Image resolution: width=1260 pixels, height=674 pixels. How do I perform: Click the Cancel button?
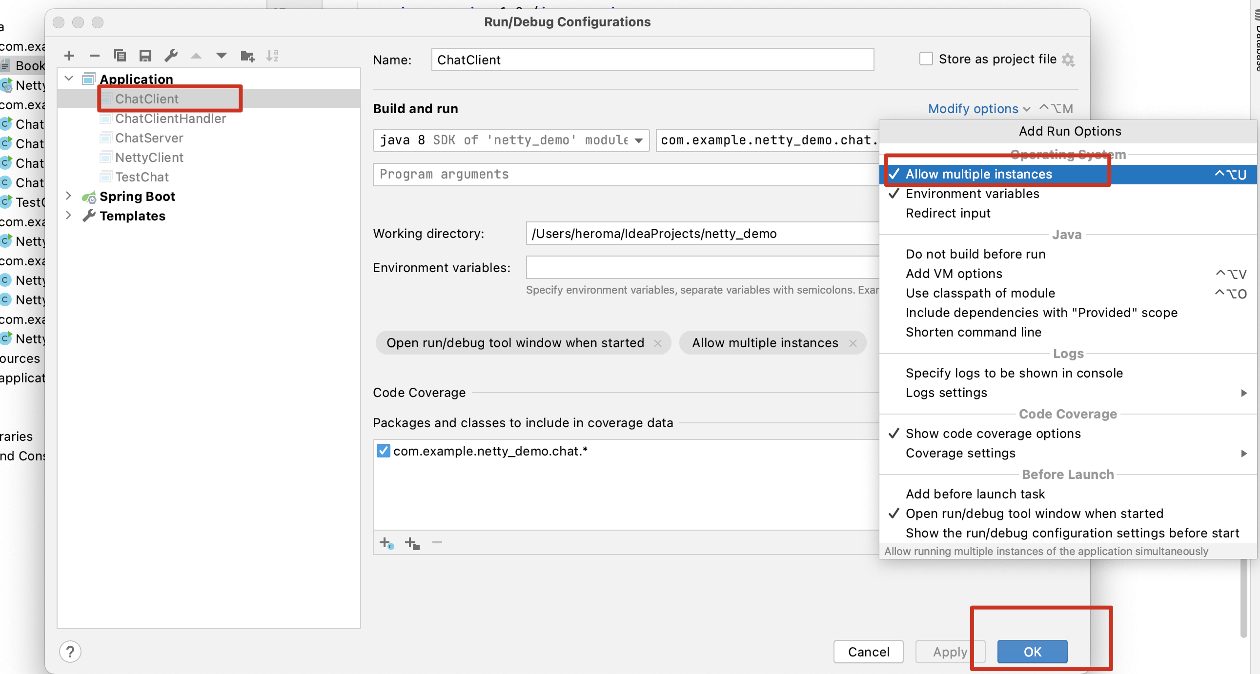[x=868, y=652]
